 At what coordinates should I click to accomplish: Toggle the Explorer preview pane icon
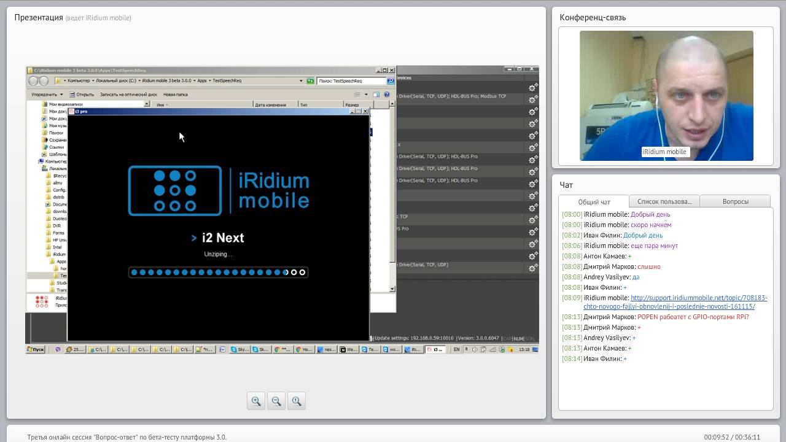tap(376, 95)
